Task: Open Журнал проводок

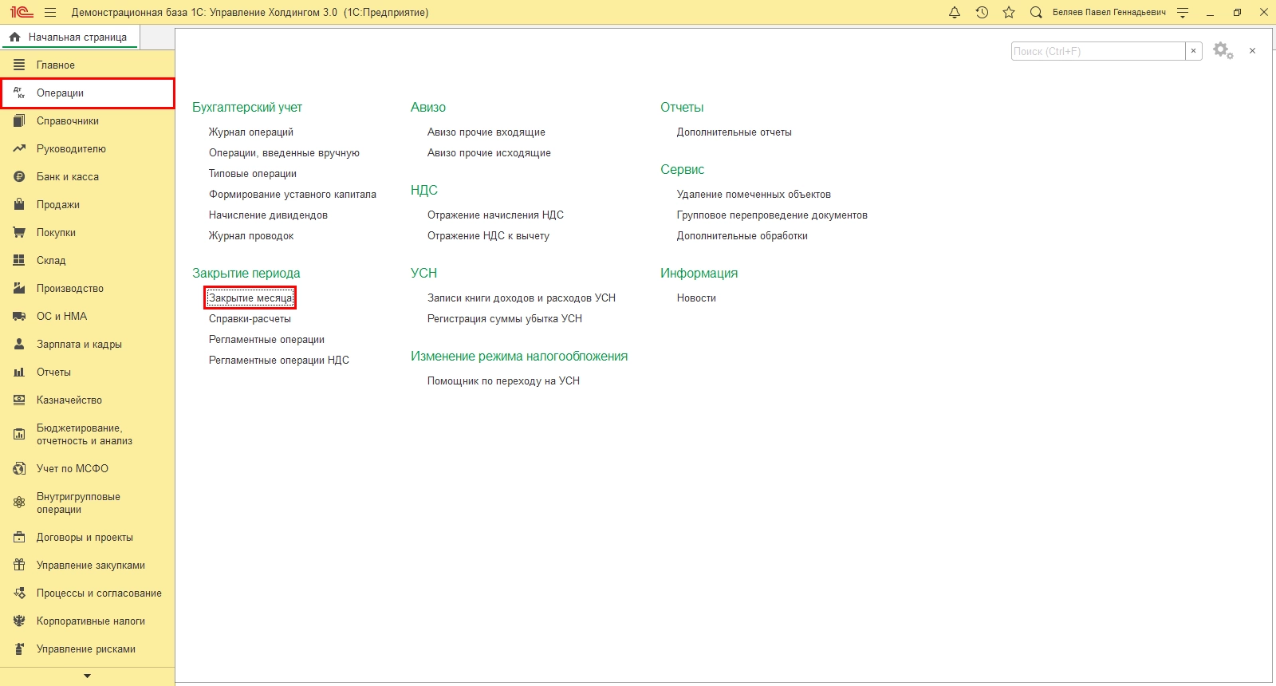Action: (x=251, y=236)
